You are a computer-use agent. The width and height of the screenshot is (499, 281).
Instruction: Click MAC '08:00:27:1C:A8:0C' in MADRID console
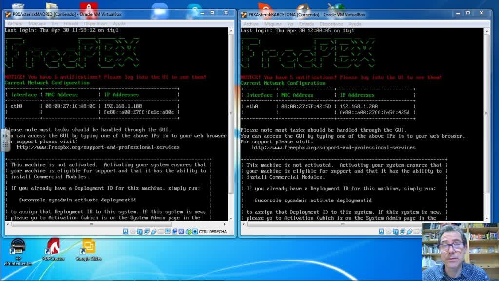[70, 106]
